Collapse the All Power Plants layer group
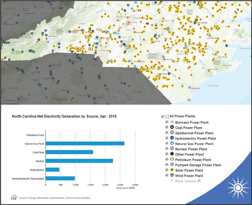 point(167,116)
